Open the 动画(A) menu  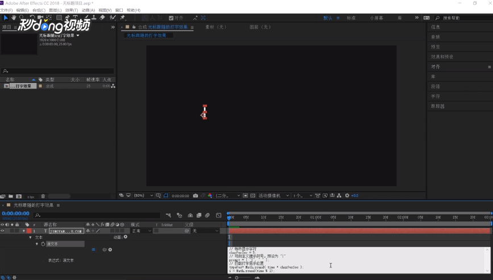pos(88,10)
